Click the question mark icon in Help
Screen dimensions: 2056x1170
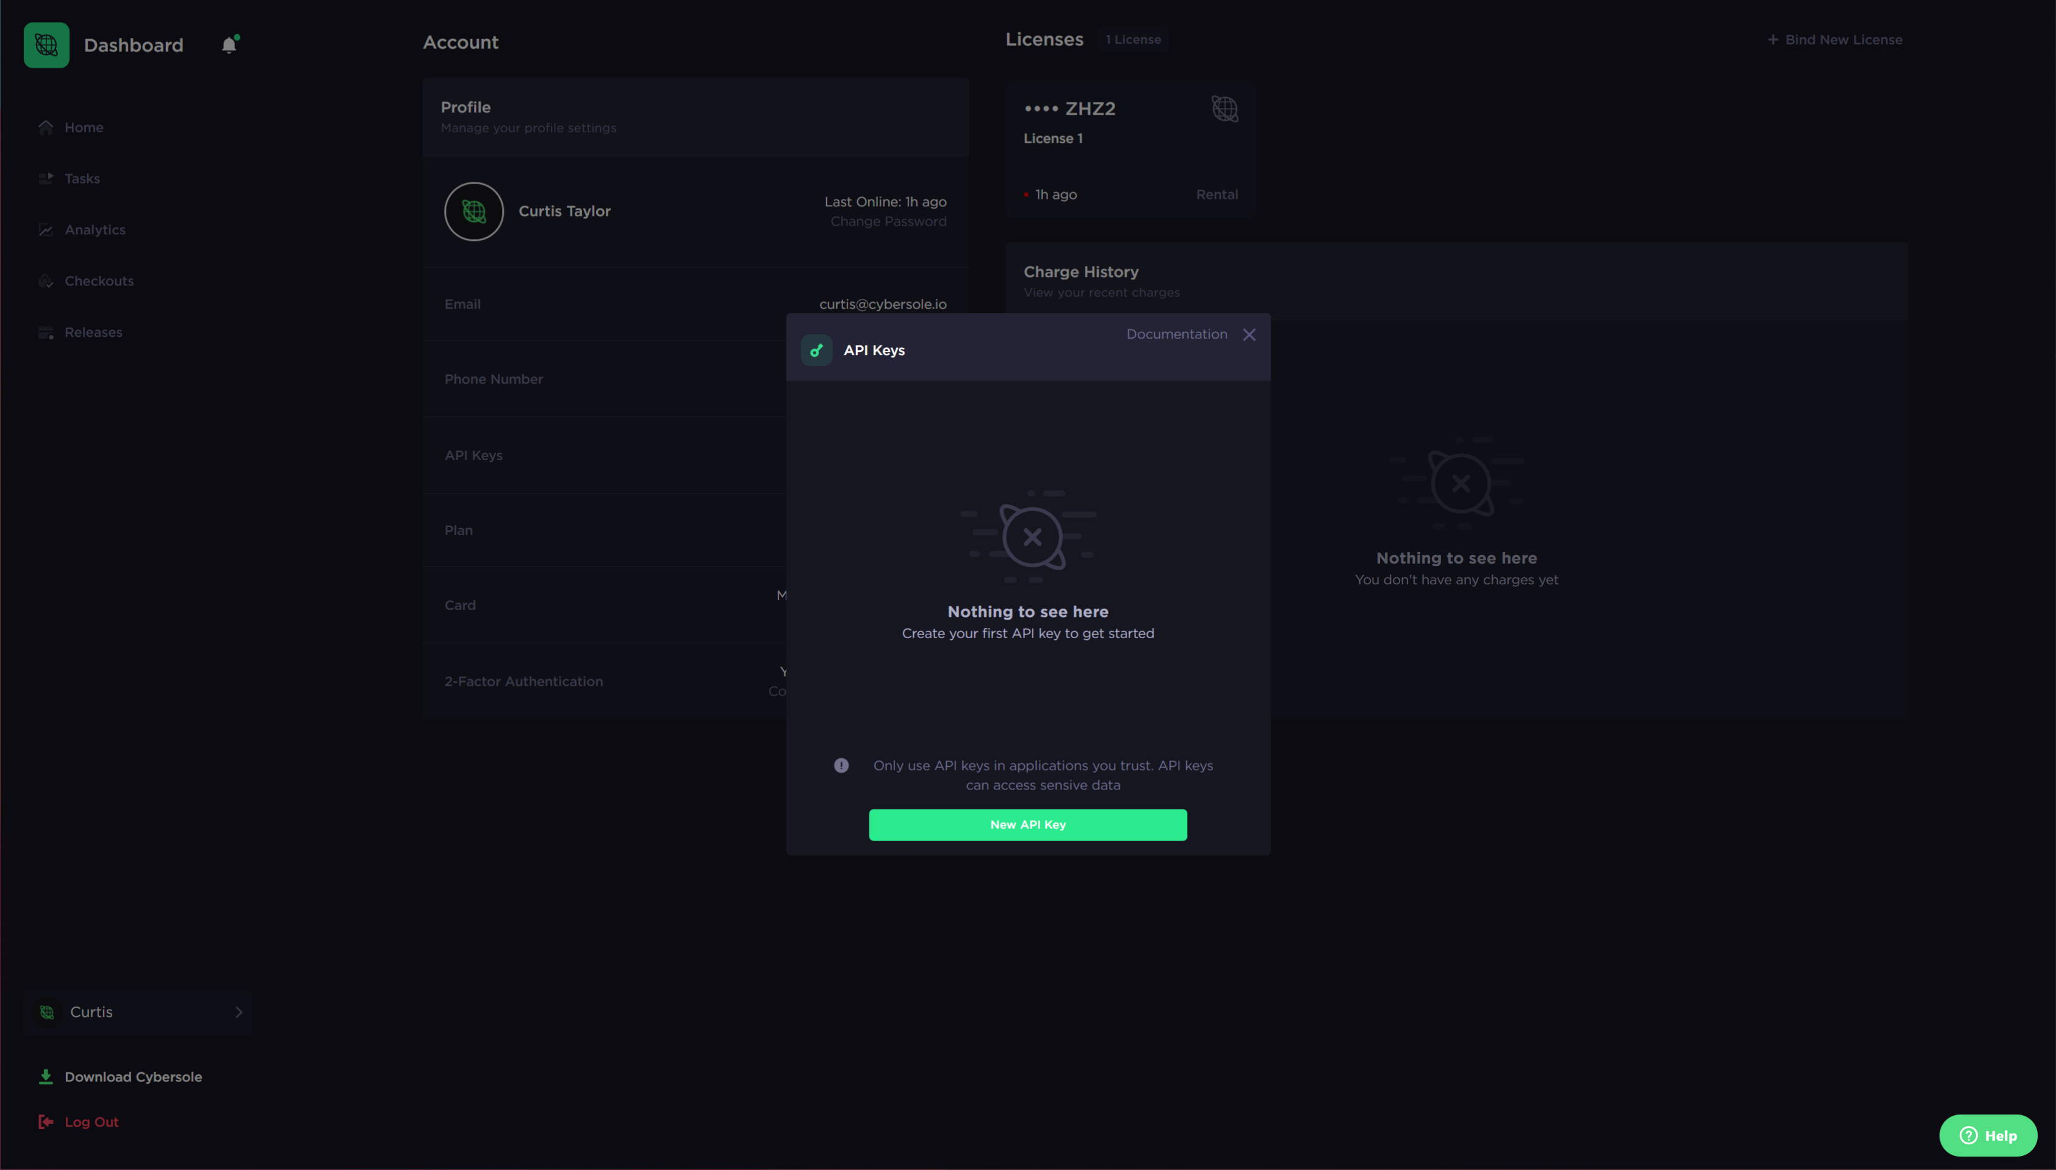click(1968, 1135)
